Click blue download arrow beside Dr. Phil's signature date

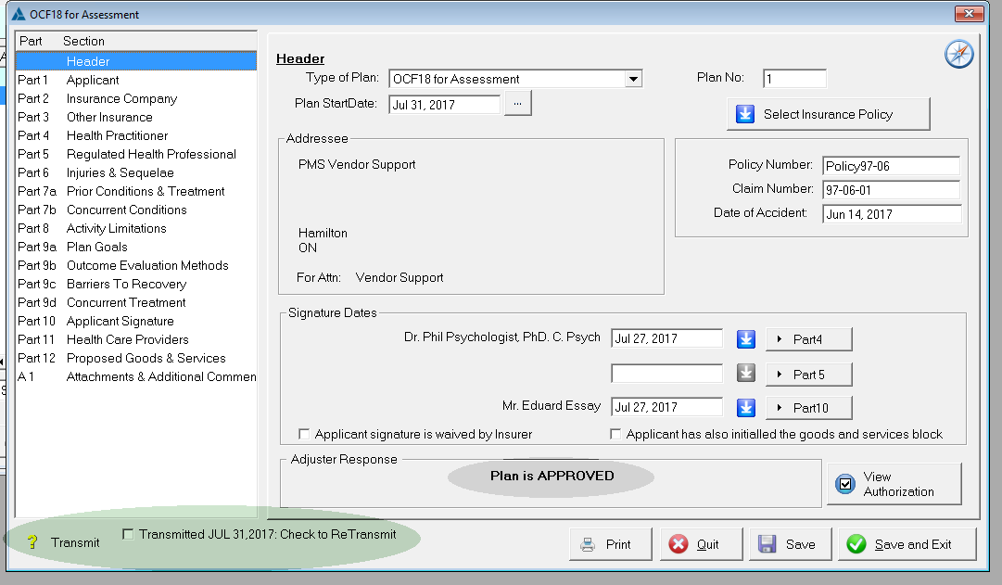746,339
